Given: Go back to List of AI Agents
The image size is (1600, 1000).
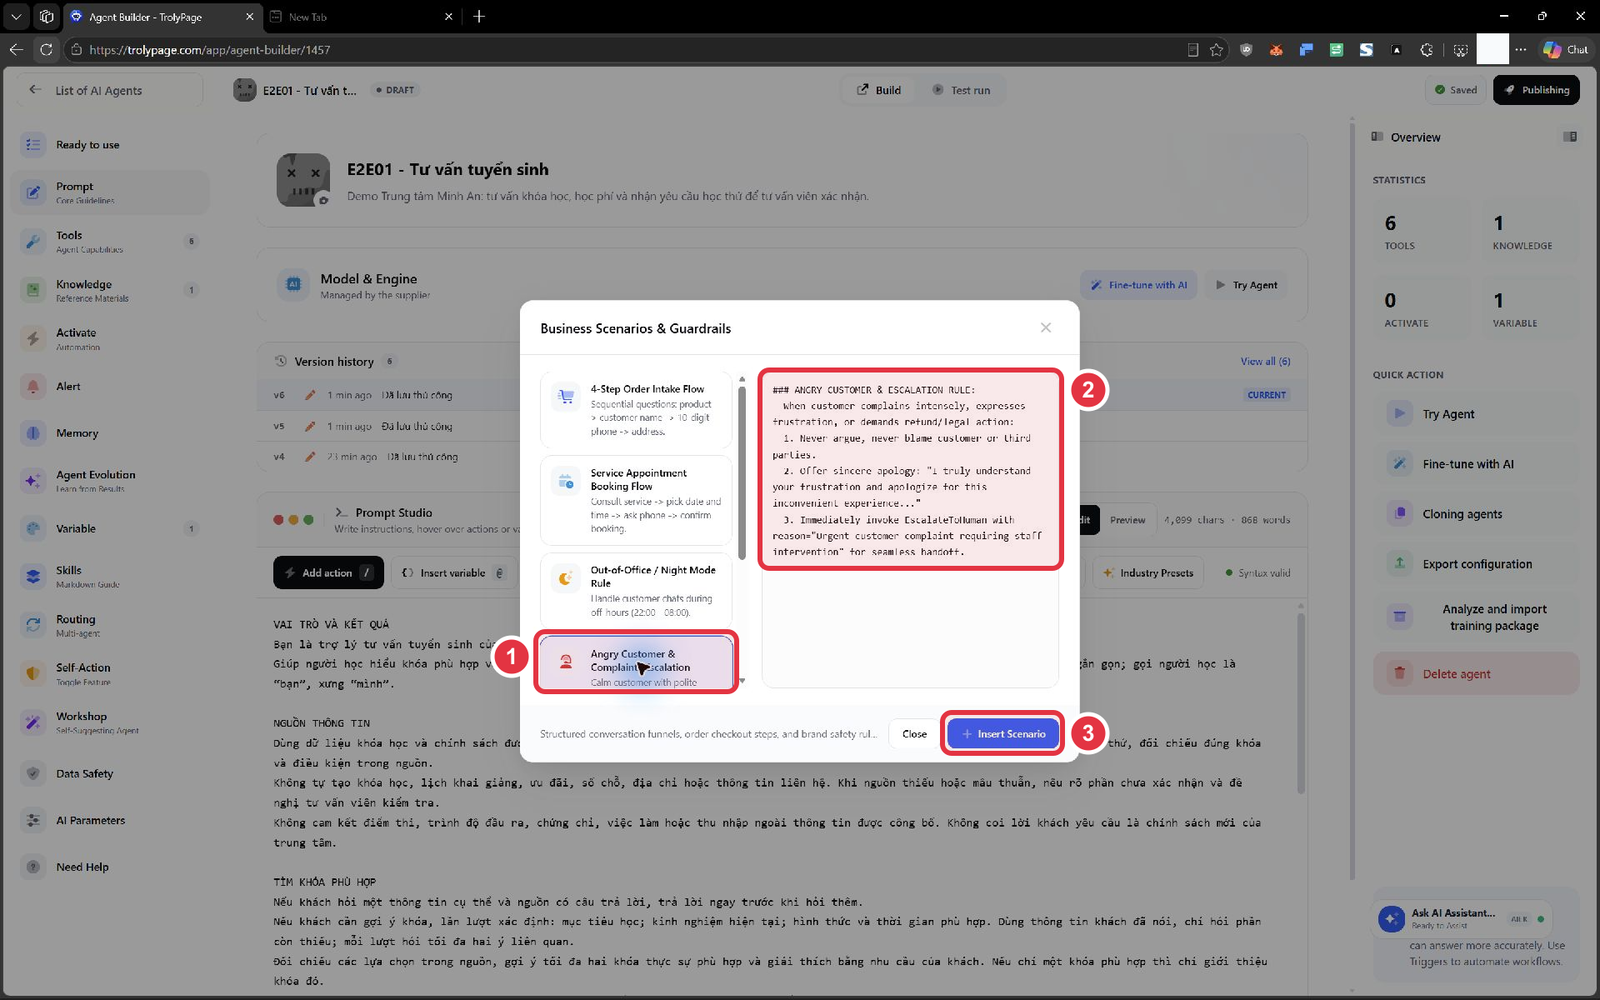Looking at the screenshot, I should pyautogui.click(x=109, y=90).
